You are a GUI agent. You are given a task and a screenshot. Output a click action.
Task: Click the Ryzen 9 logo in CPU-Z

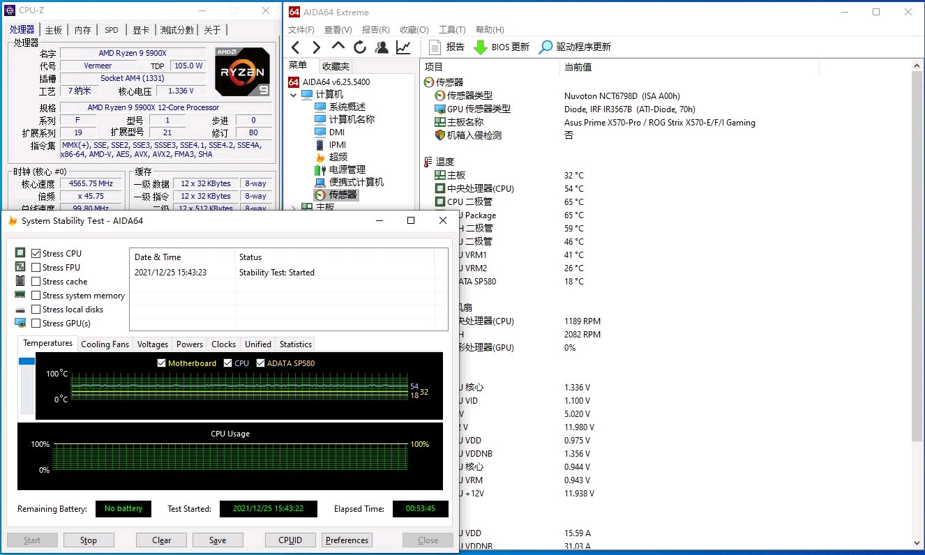click(242, 72)
